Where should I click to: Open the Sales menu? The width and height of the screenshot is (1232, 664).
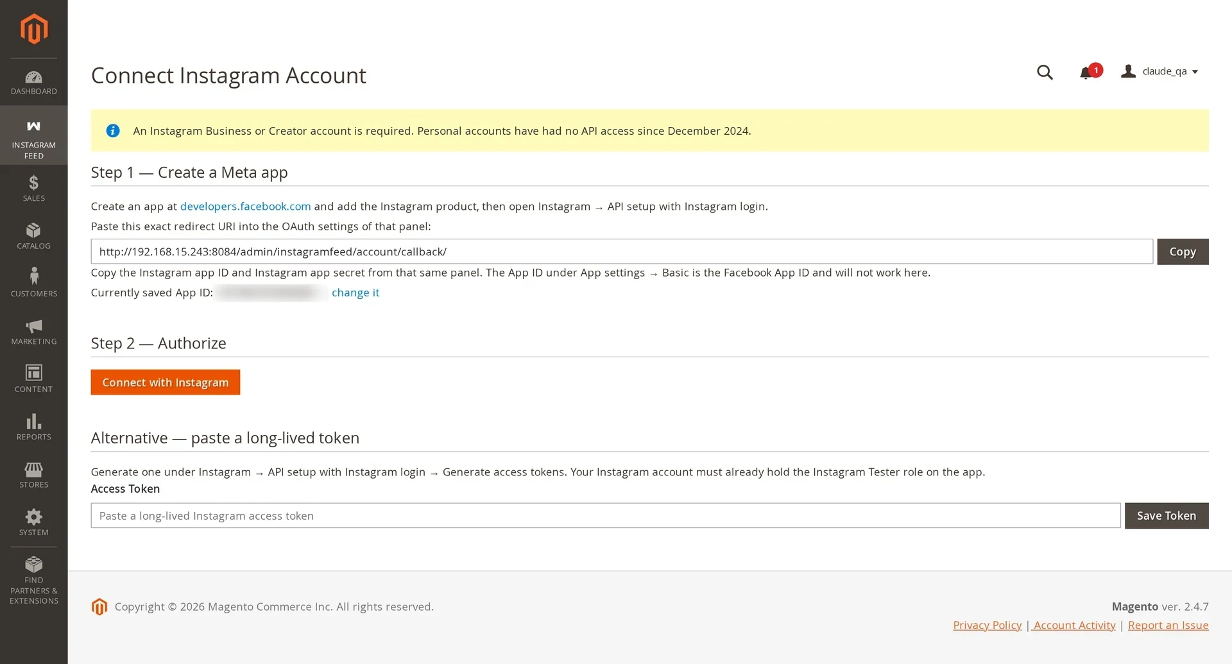(x=34, y=189)
